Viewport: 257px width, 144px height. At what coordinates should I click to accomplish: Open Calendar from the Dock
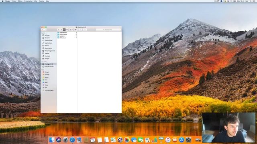93,140
